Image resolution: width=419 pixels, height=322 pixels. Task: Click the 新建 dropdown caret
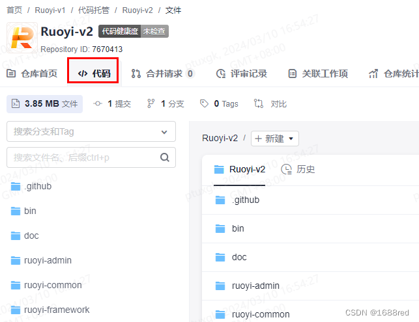point(291,139)
